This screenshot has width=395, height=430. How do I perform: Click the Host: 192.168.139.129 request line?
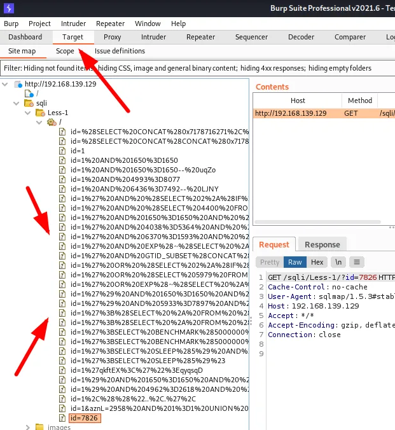click(x=314, y=306)
